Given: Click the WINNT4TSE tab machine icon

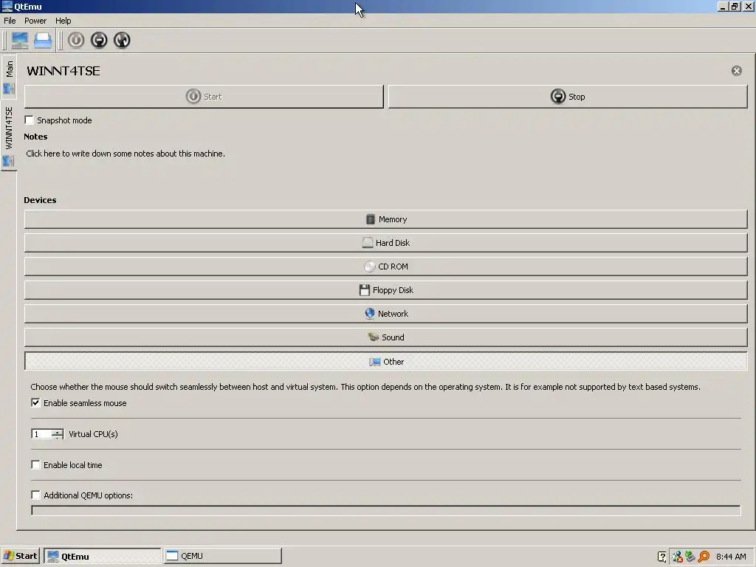Looking at the screenshot, I should [9, 161].
